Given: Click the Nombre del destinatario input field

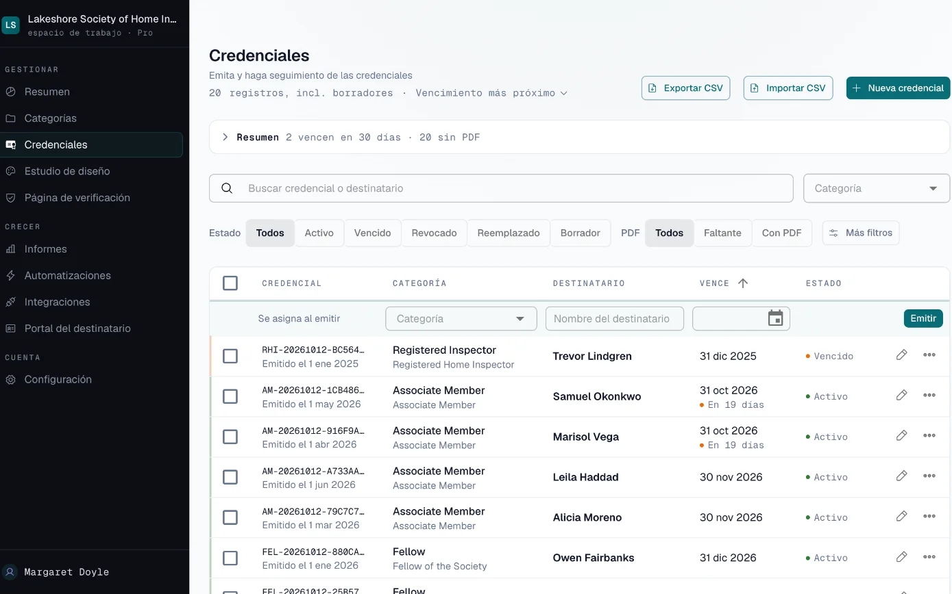Looking at the screenshot, I should pyautogui.click(x=615, y=318).
